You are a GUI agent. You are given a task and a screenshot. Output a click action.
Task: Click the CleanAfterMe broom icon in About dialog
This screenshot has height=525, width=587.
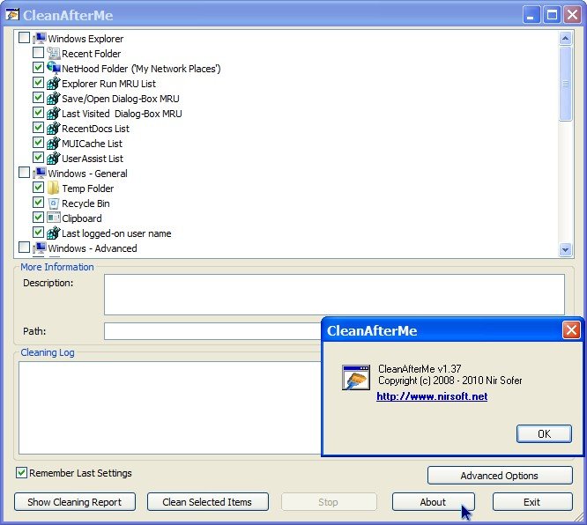(x=356, y=378)
